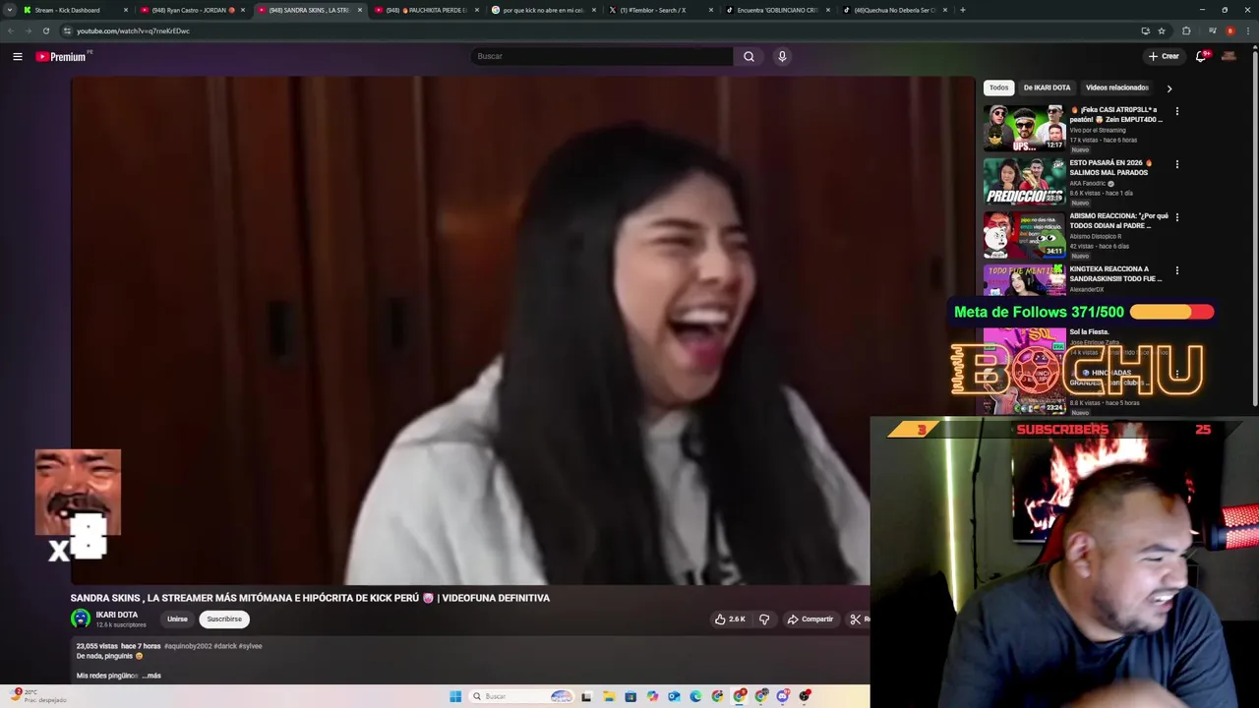Viewport: 1259px width, 708px height.
Task: Open the account avatar menu
Action: tap(1229, 56)
